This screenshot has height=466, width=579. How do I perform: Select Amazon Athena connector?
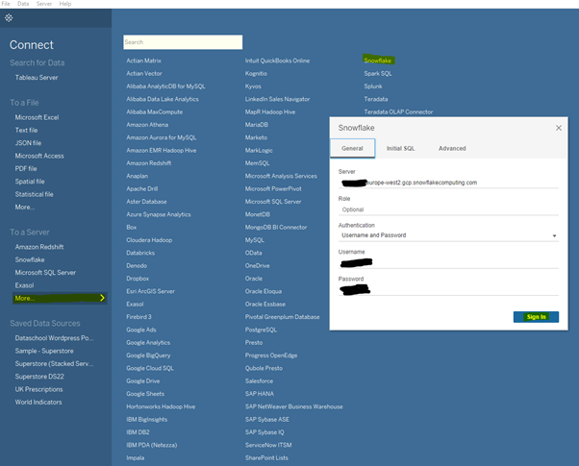[x=147, y=125]
